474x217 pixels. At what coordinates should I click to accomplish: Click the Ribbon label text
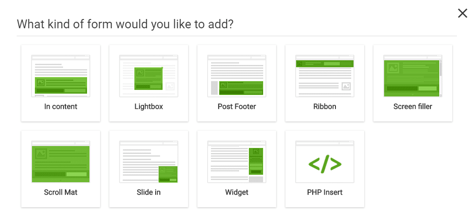pyautogui.click(x=325, y=107)
